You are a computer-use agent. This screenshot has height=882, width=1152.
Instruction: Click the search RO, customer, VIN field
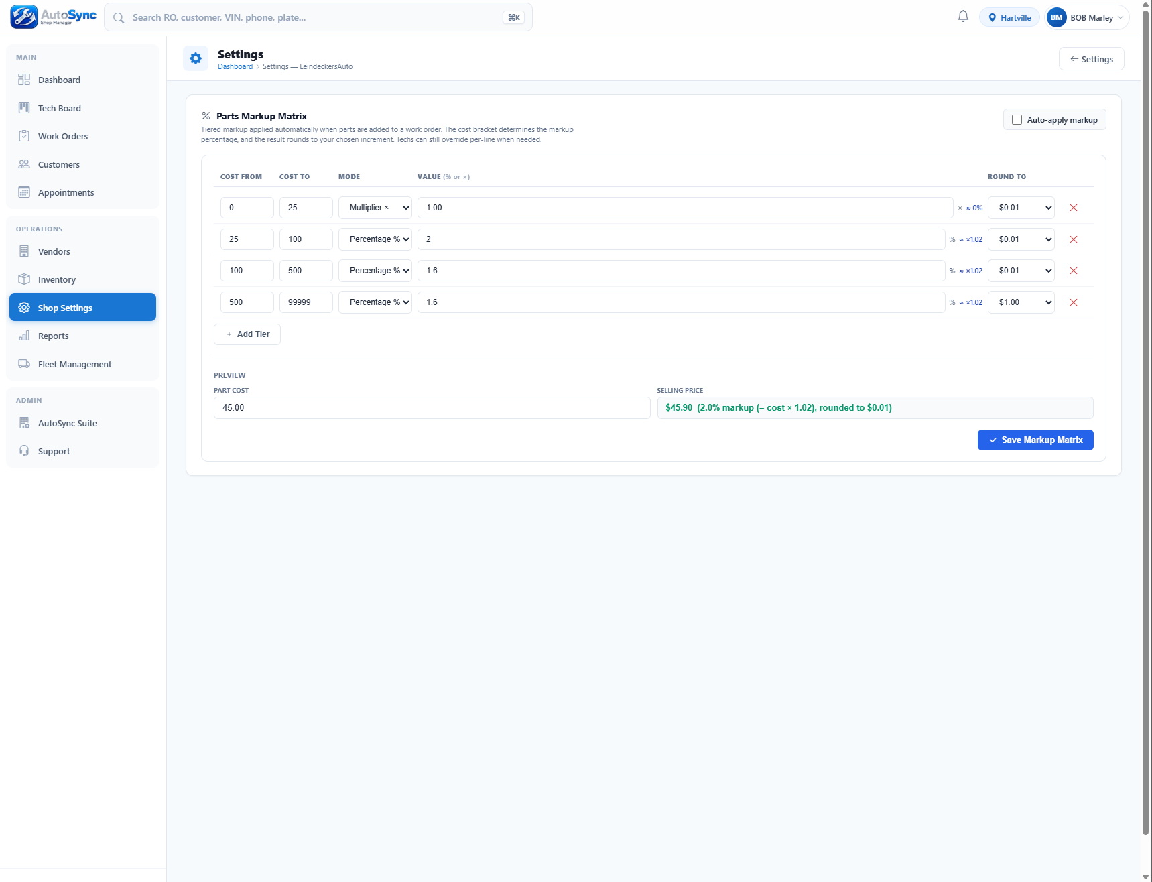click(318, 18)
